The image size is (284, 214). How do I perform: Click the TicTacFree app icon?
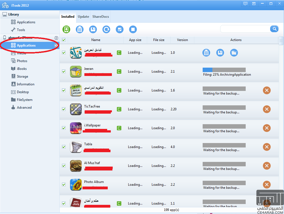click(x=76, y=109)
